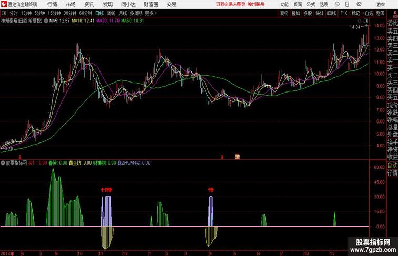Expand the 股票指标网 sub-indicator dropdown arrow
Viewport: 398px width, 256px height.
pyautogui.click(x=3, y=163)
